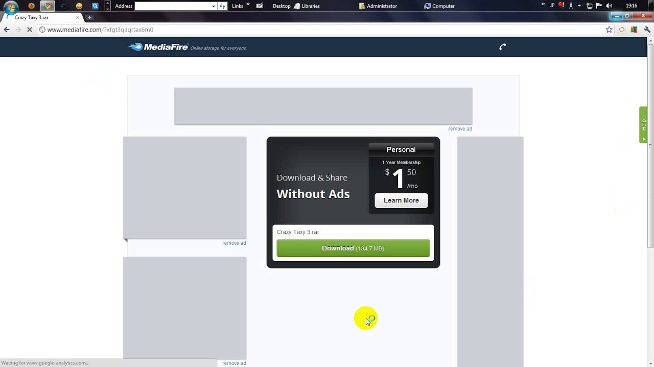Click 'remove ad' at the page bottom

click(x=234, y=363)
